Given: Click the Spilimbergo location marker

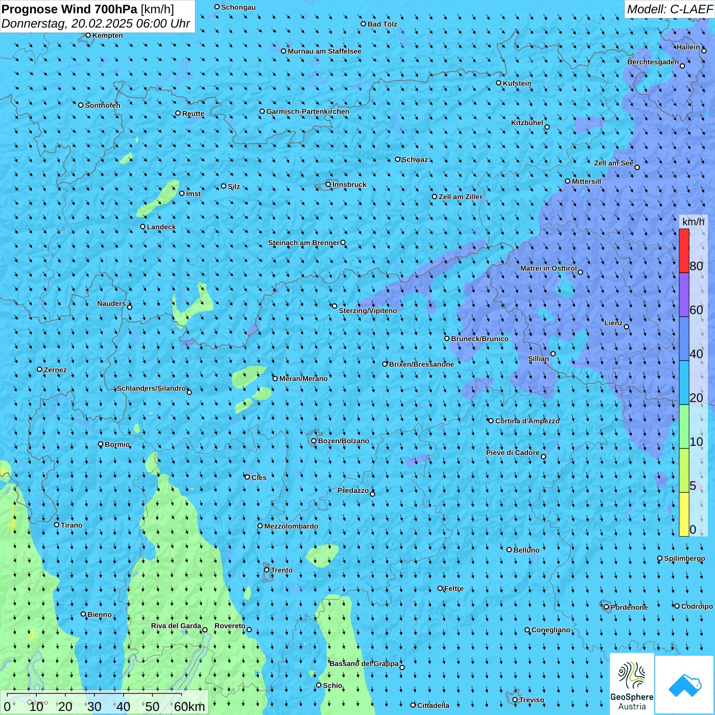Looking at the screenshot, I should point(660,558).
